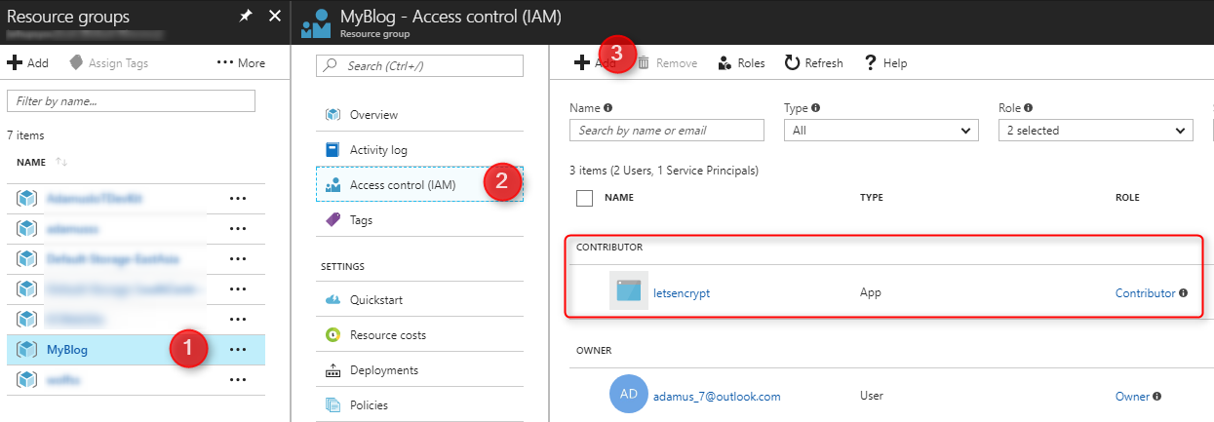The width and height of the screenshot is (1214, 422).
Task: Click info icon next to Contributor role
Action: [1183, 292]
